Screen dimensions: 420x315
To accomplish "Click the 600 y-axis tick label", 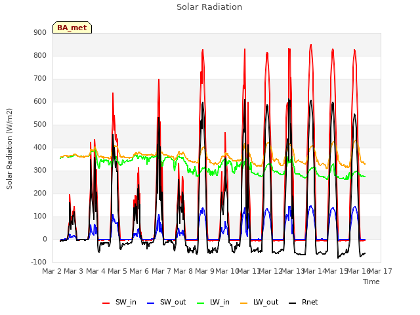I will tap(40, 102).
